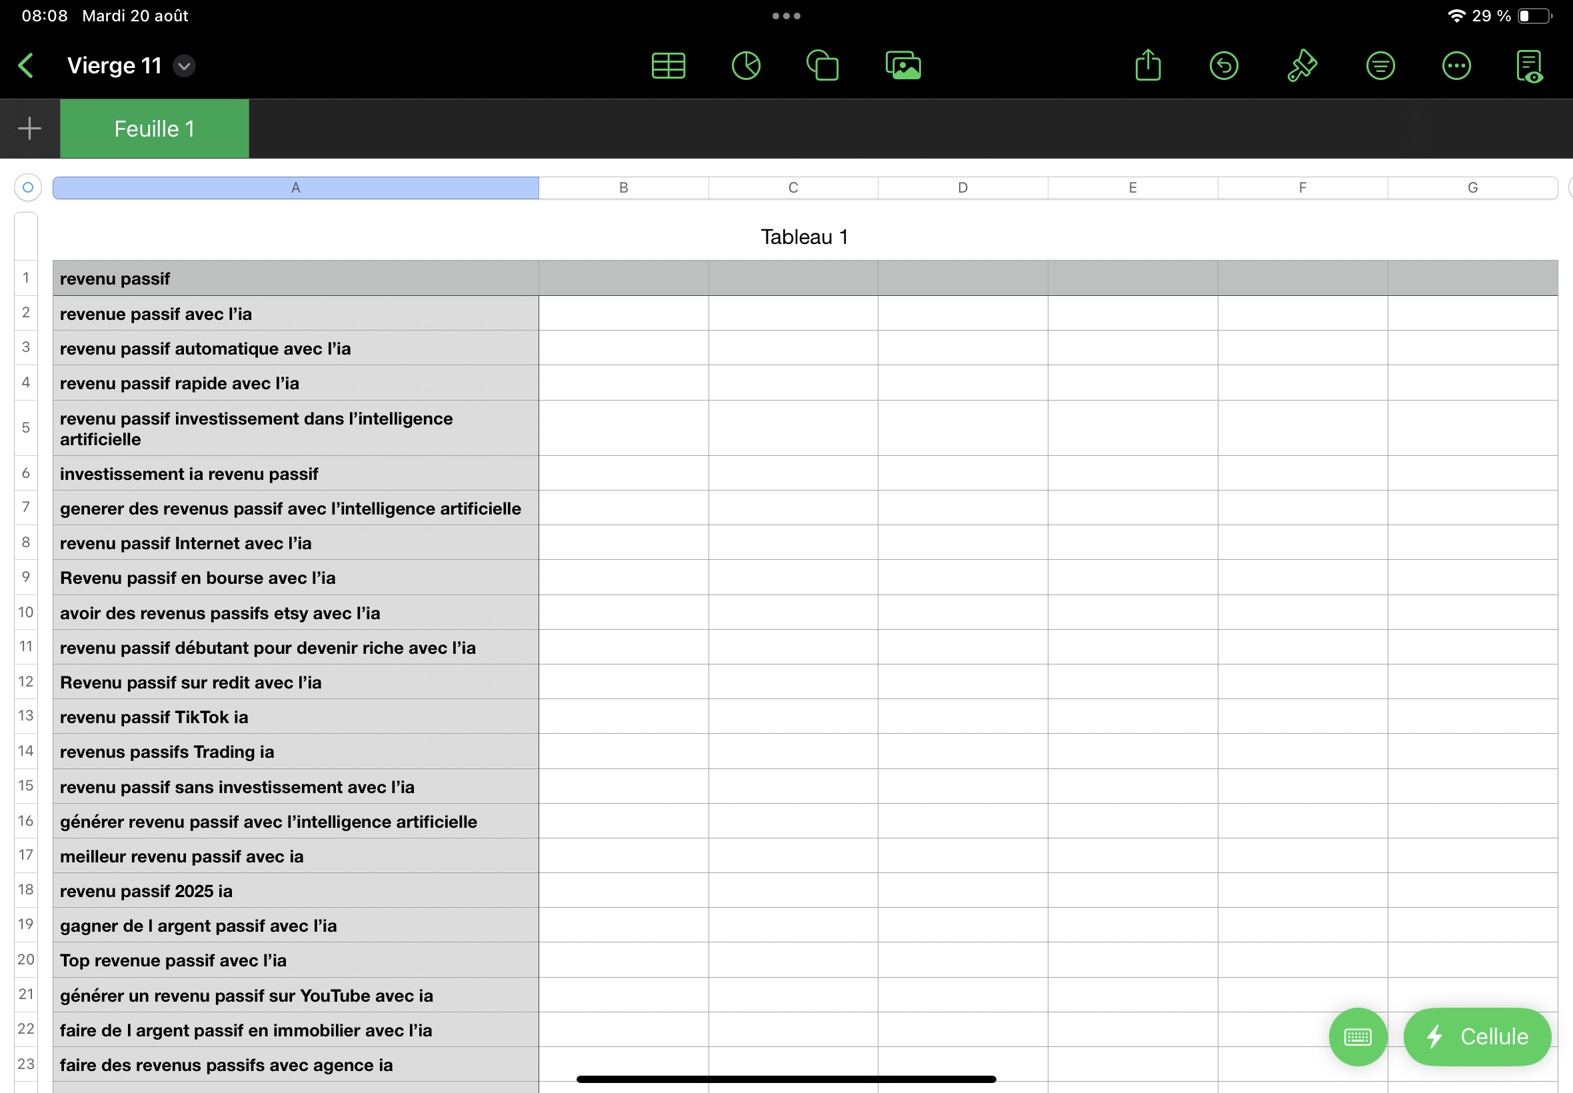The width and height of the screenshot is (1573, 1093).
Task: Select cell 'meilleur revenu passif avec ia'
Action: [296, 856]
